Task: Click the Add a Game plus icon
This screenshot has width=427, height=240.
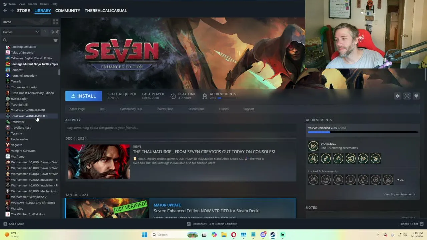Action: pos(5,224)
